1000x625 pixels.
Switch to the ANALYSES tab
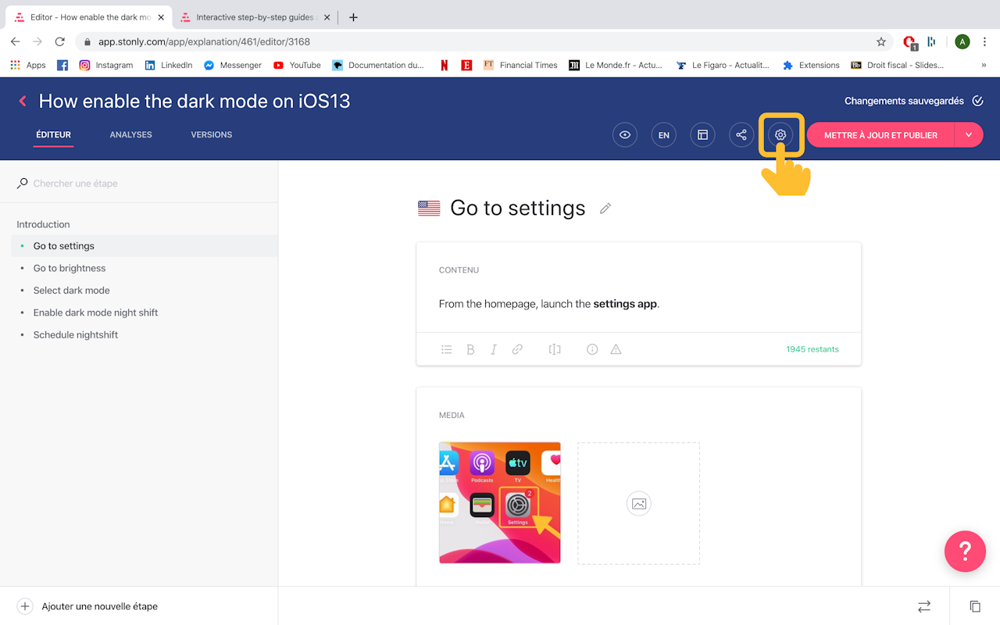(x=131, y=134)
